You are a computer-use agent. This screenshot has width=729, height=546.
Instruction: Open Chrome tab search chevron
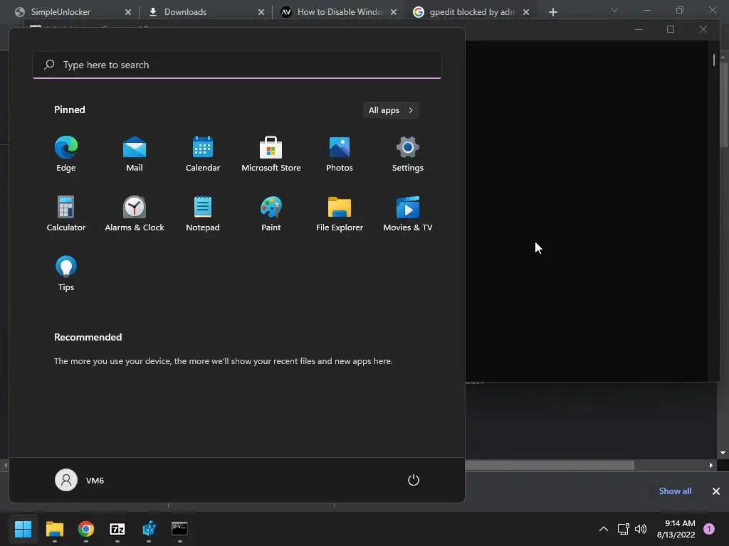click(x=614, y=10)
